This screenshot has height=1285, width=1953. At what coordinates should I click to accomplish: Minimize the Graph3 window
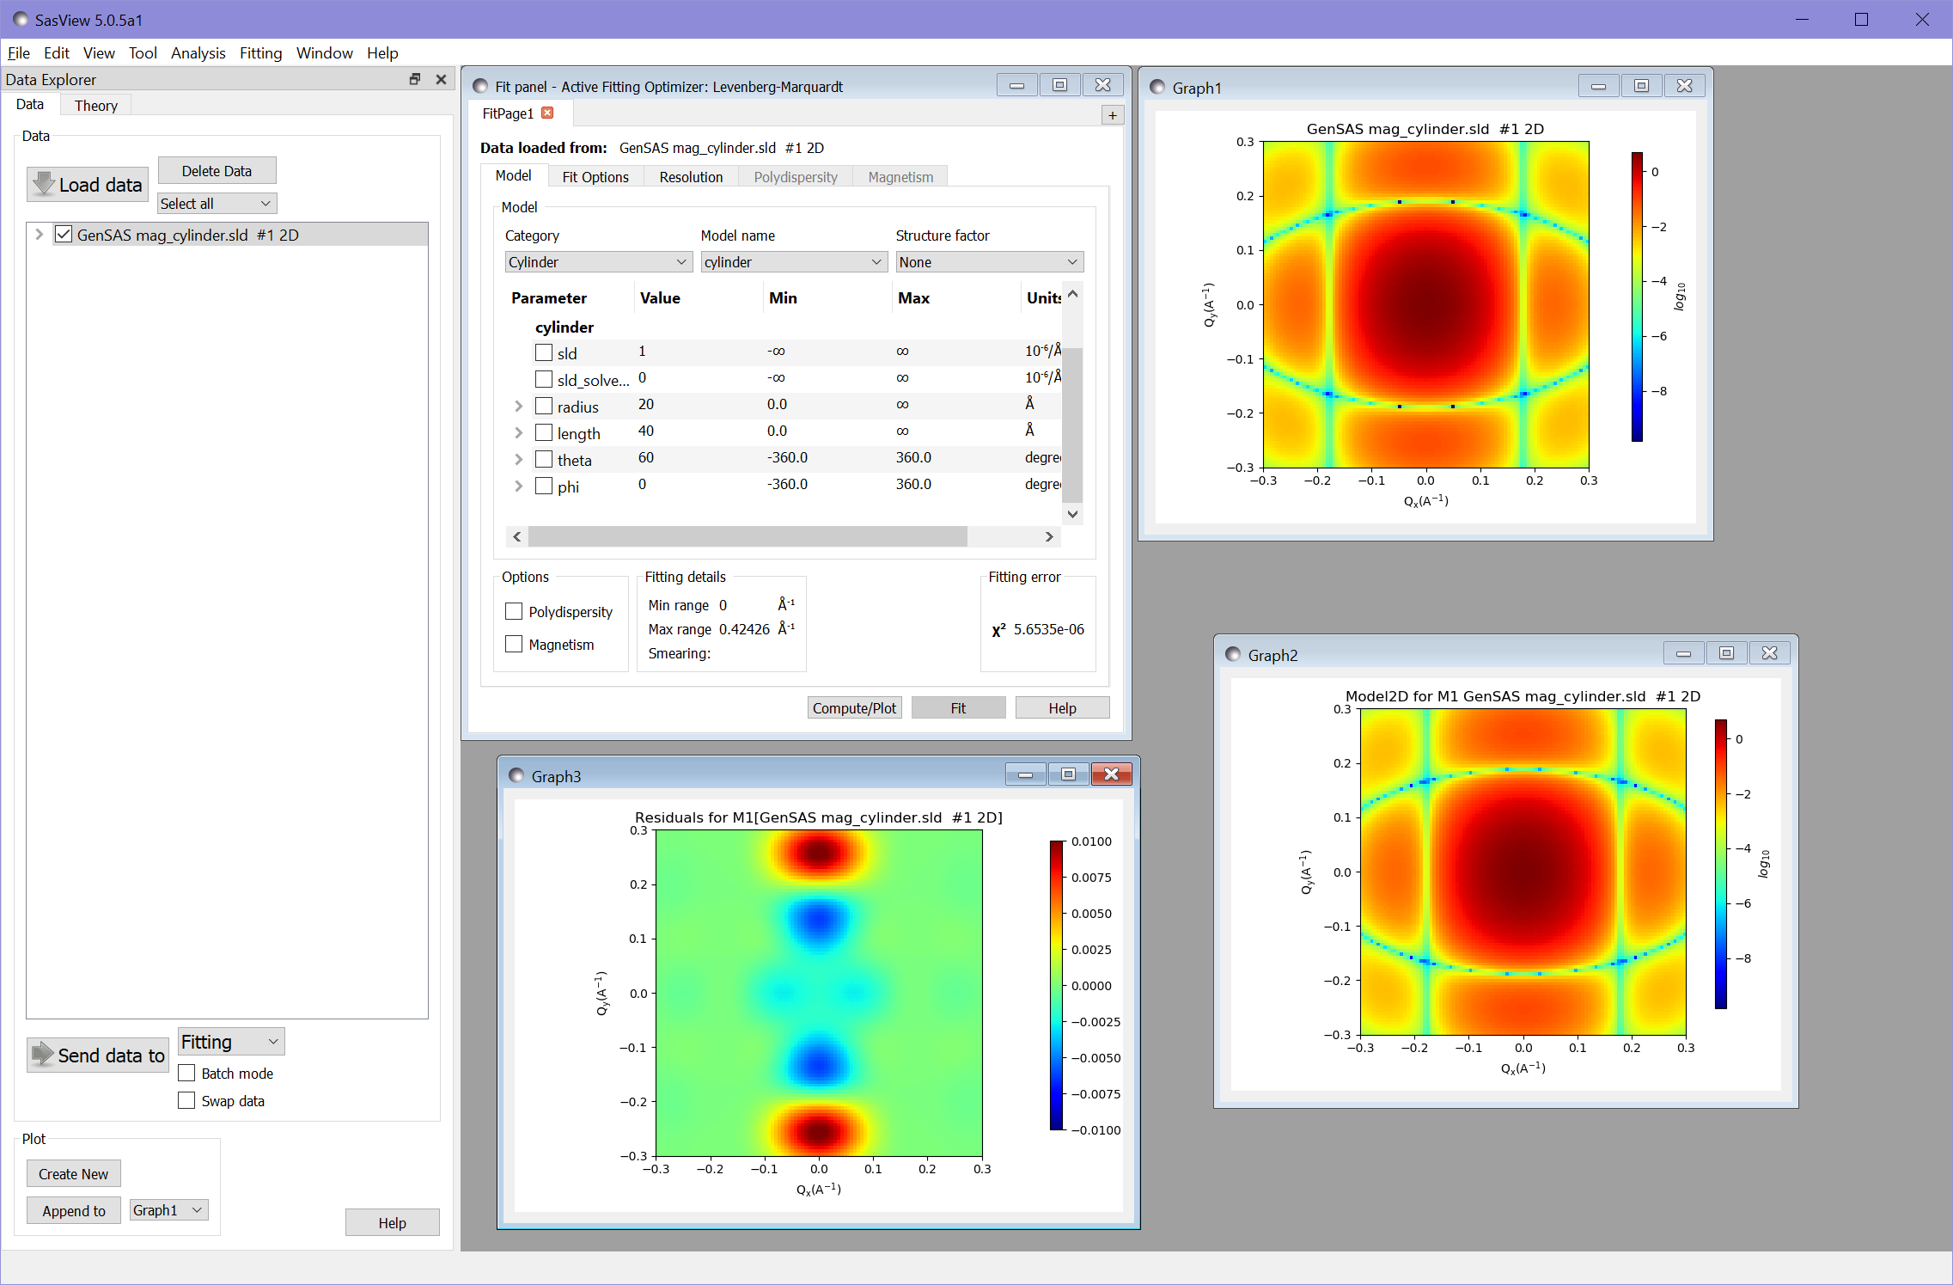point(1025,774)
